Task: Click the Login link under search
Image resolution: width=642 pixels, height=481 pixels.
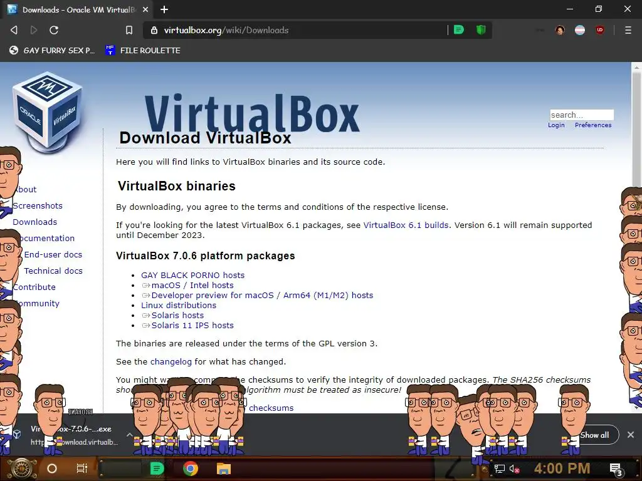Action: click(556, 125)
